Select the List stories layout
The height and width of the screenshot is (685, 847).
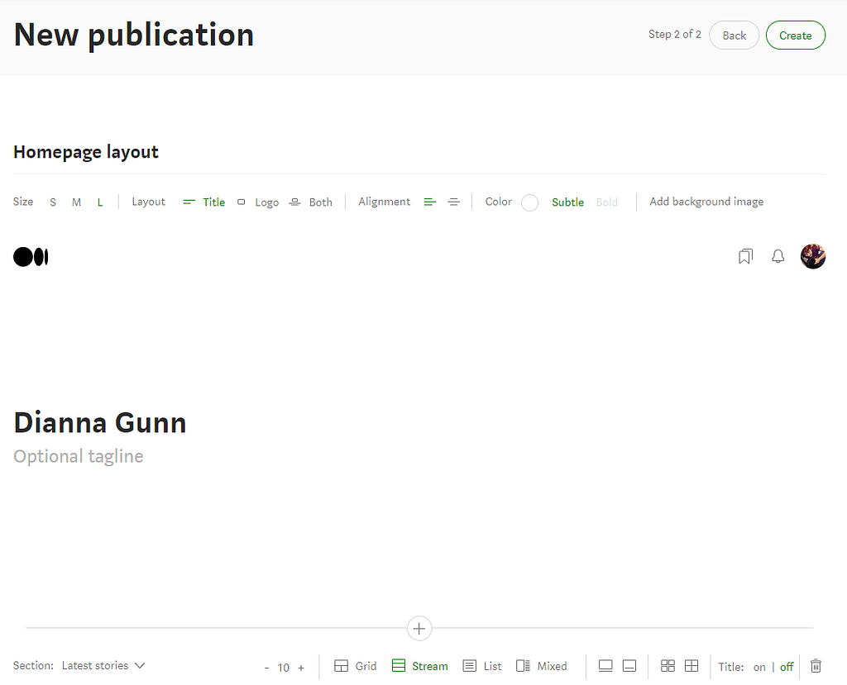[x=481, y=666]
